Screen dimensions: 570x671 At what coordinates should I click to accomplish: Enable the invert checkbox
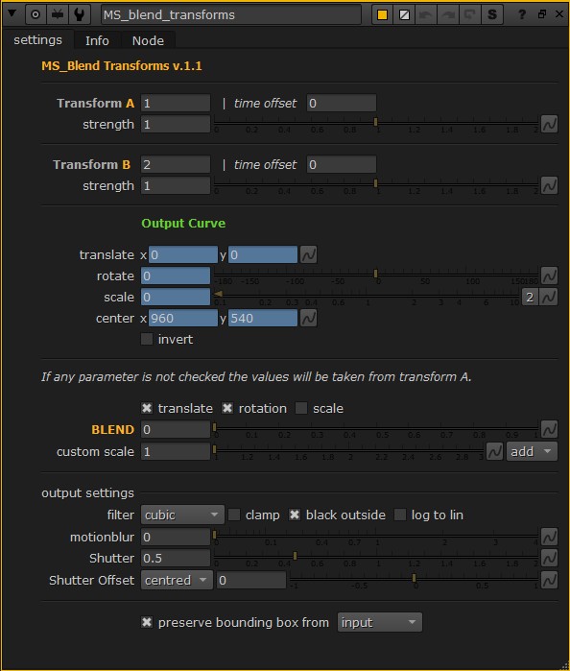pyautogui.click(x=147, y=340)
